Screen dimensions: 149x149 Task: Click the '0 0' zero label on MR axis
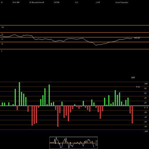pos(146,108)
